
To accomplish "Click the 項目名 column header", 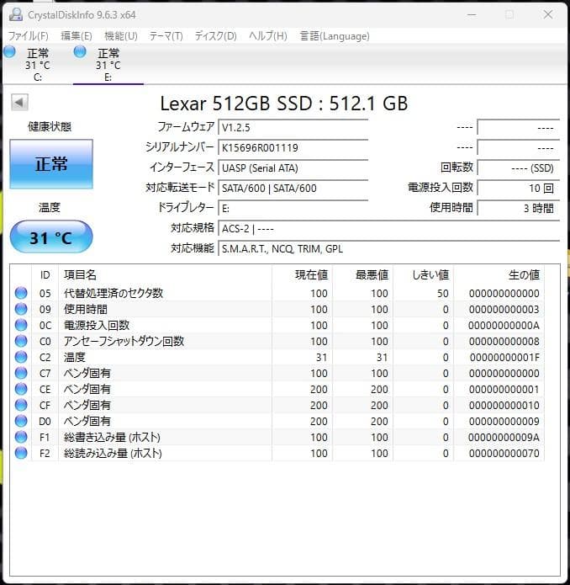I will (165, 275).
